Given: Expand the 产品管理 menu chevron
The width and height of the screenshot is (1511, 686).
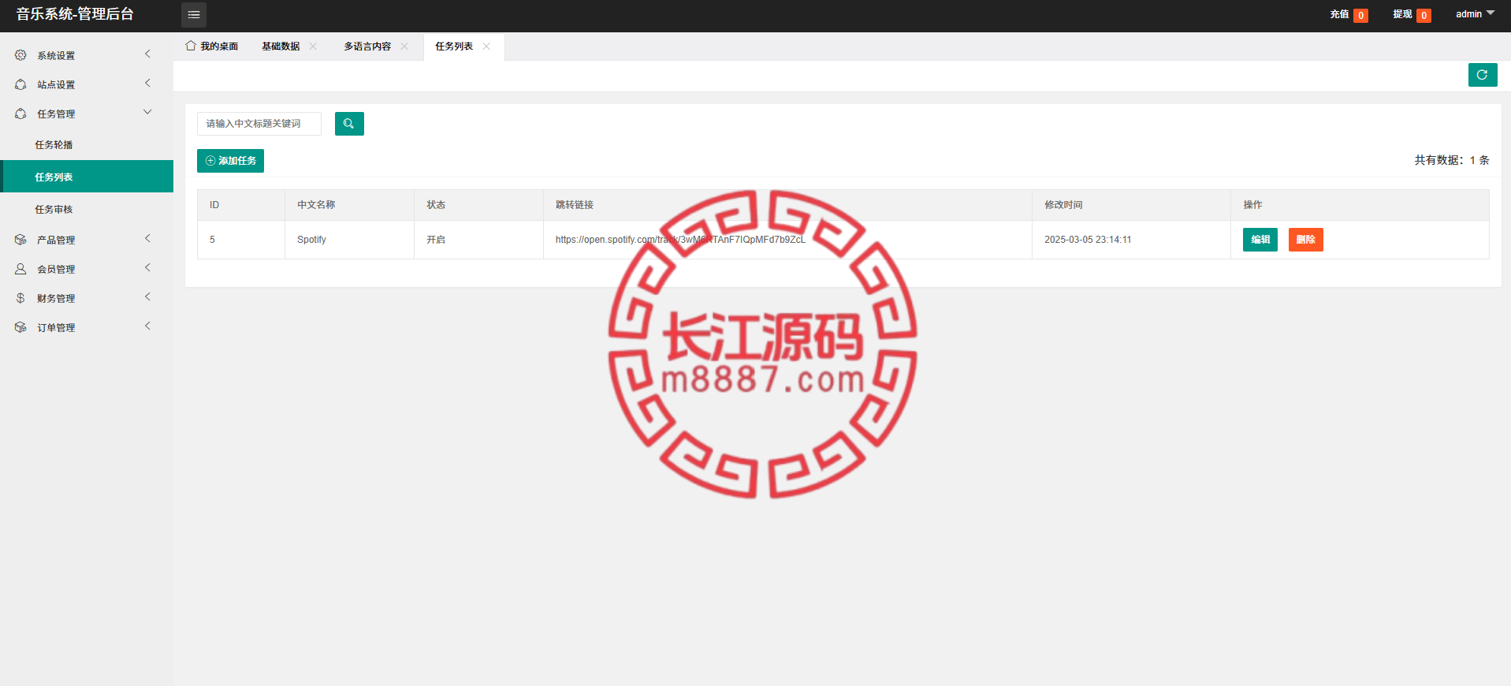Looking at the screenshot, I should [147, 238].
